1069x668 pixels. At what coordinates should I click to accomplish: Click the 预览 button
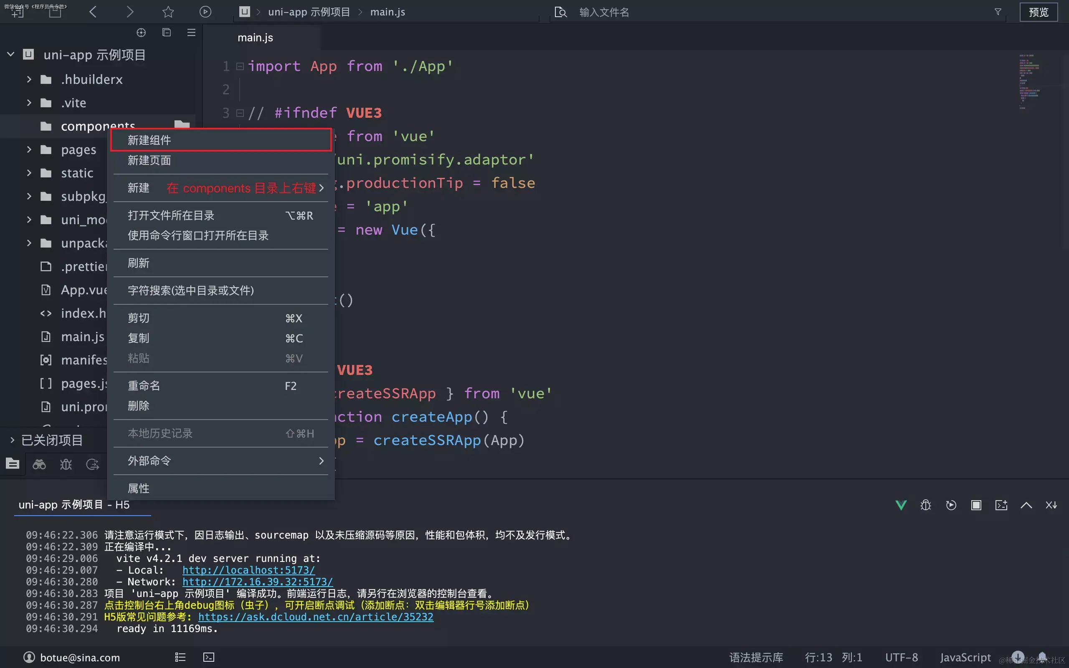(x=1038, y=12)
